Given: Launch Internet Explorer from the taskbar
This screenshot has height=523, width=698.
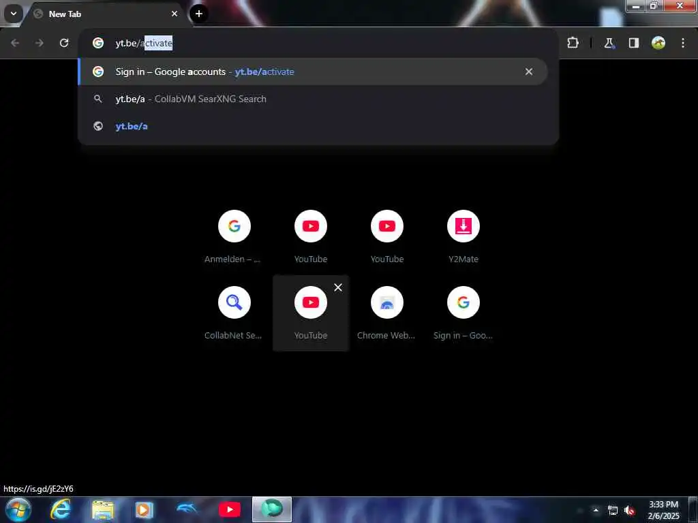Looking at the screenshot, I should click(60, 509).
